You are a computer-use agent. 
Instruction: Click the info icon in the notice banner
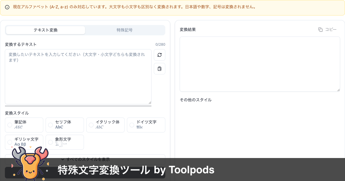(7, 7)
